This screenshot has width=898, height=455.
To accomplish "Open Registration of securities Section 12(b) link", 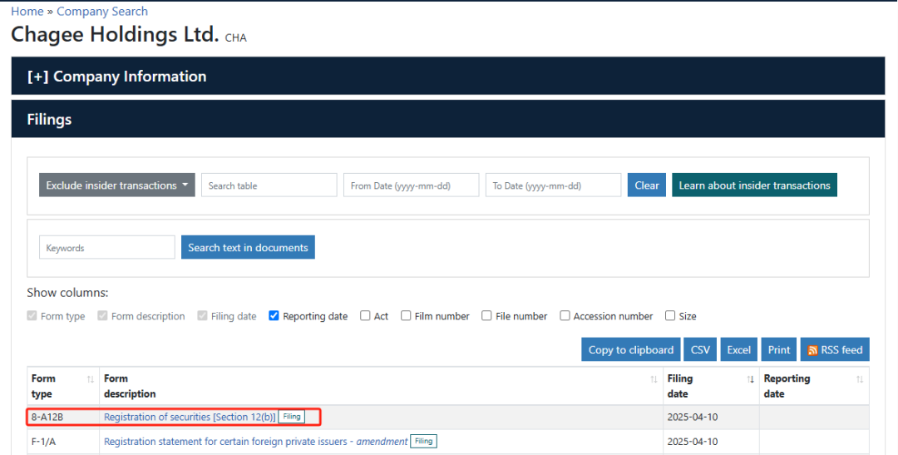I will [190, 418].
